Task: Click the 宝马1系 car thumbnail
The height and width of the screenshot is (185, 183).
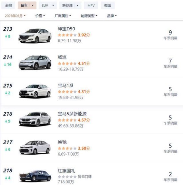Action: [x=35, y=91]
